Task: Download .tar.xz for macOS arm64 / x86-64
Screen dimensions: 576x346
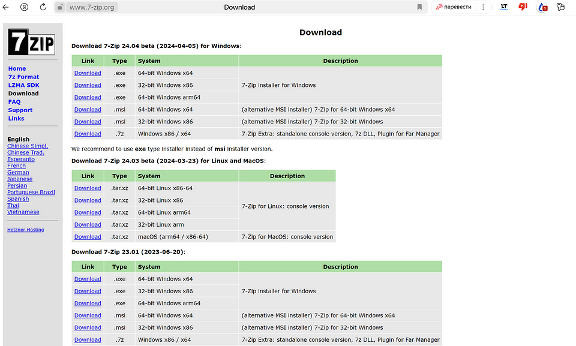Action: [x=88, y=237]
